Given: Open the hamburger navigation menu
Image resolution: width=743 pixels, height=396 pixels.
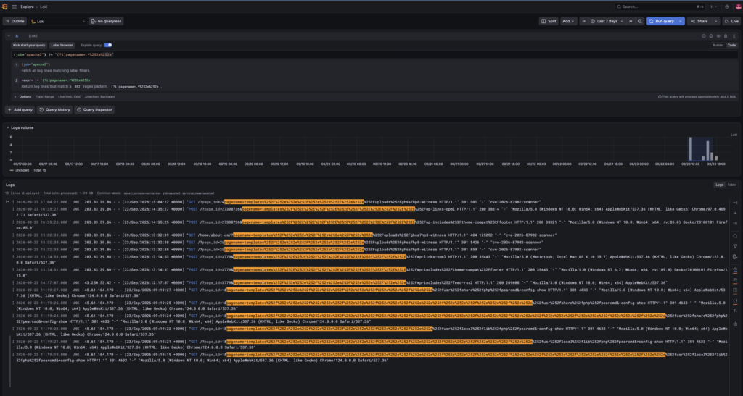Looking at the screenshot, I should click(15, 7).
